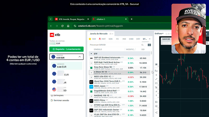Screen dimensions: 209x117
Task: Select the trend line drawing tool
Action: coord(156,79)
